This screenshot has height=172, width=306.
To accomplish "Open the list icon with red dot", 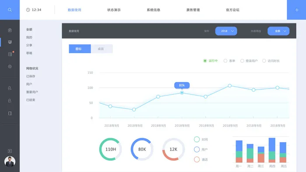I will [10, 54].
